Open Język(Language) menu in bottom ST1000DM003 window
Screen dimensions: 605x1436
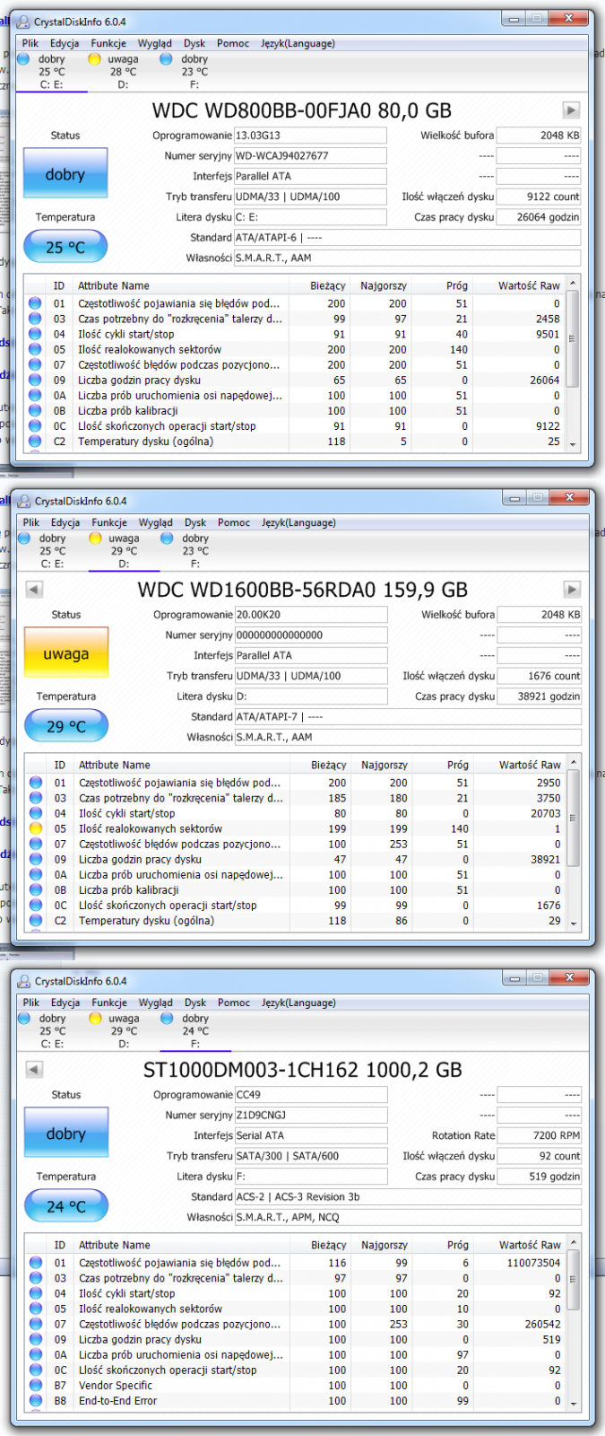click(299, 1003)
